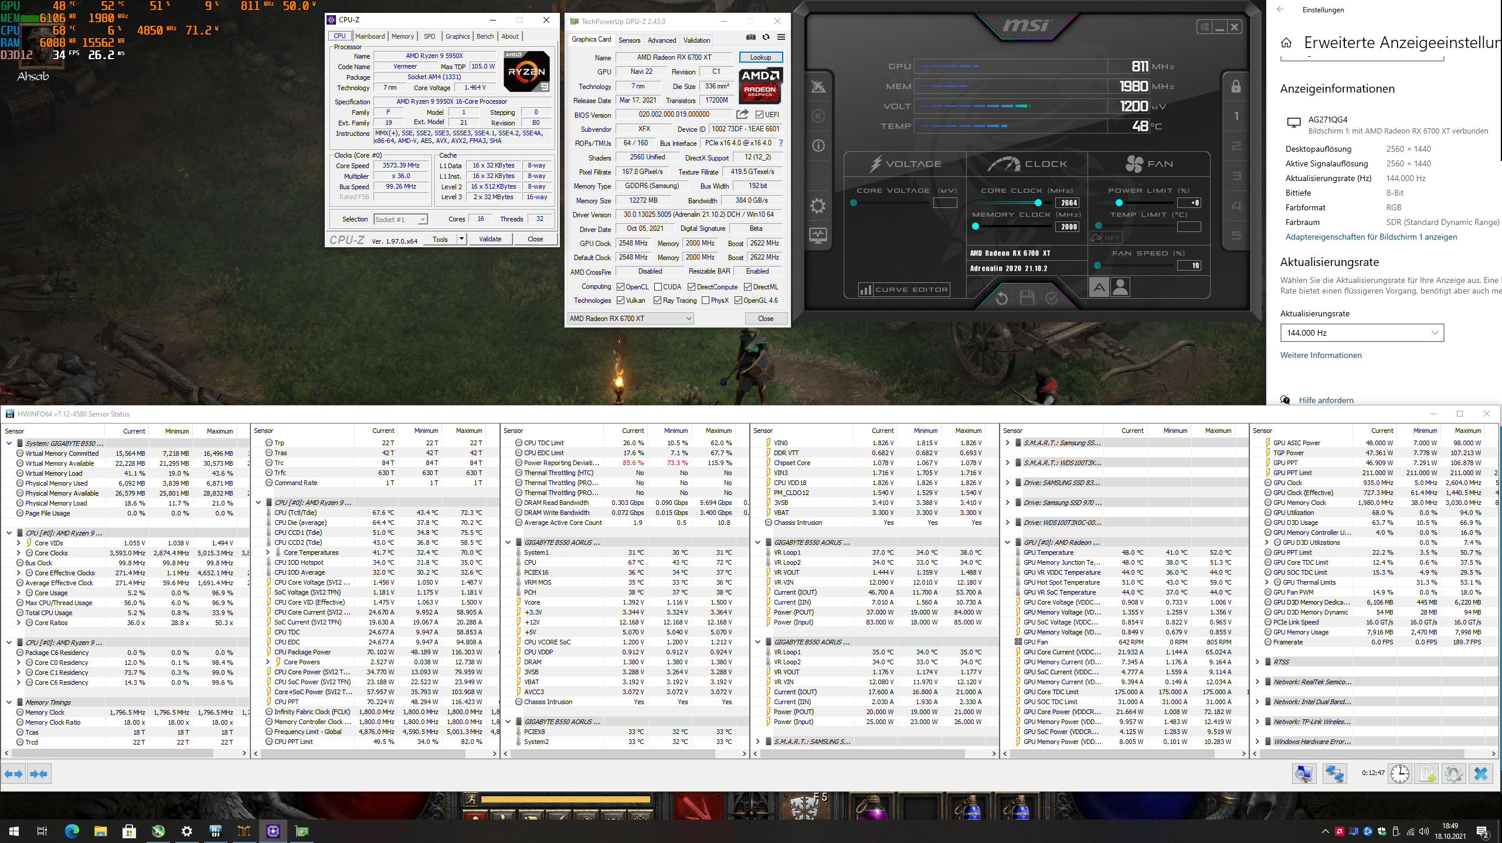
Task: Toggle the UEFI checkbox in GPU-Z
Action: tap(760, 115)
